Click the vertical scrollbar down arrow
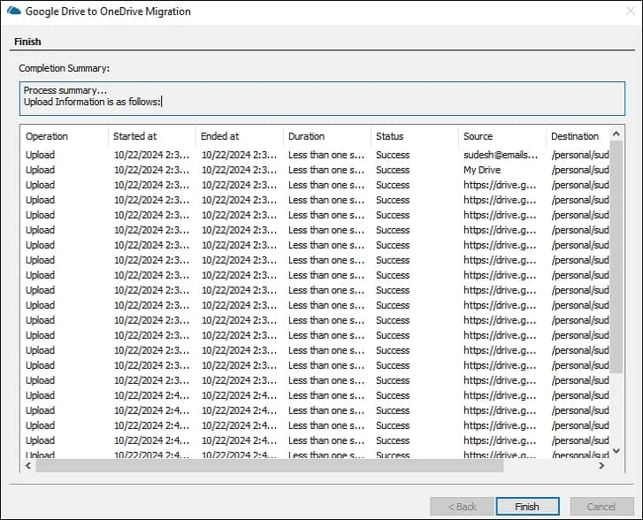 616,451
